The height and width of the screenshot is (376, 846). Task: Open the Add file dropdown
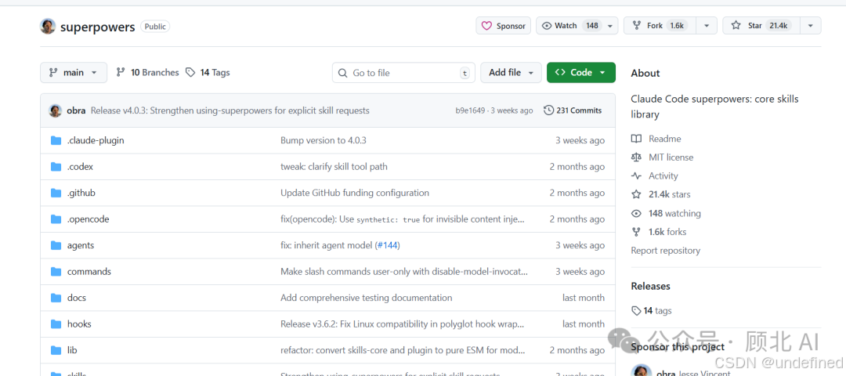pos(511,72)
